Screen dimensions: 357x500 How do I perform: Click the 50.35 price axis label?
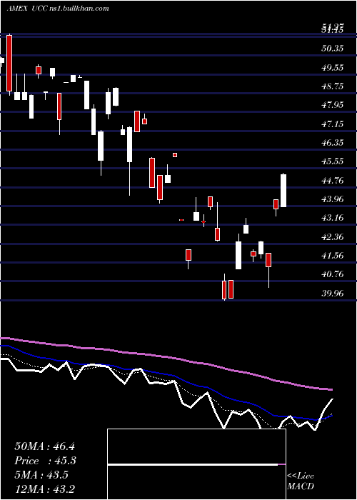tap(333, 48)
